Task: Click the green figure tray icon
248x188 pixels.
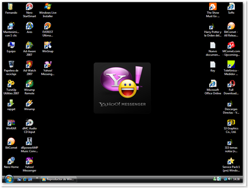Action: (215, 179)
